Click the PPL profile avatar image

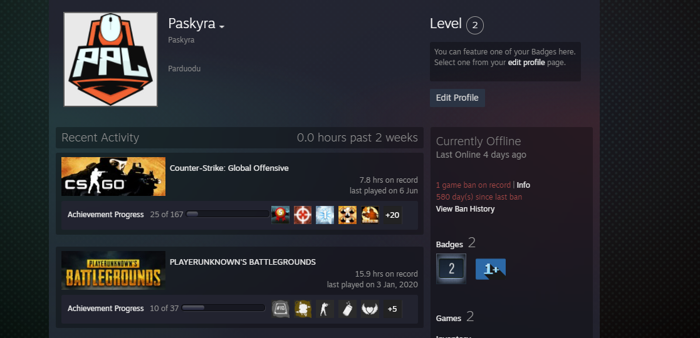pos(110,59)
